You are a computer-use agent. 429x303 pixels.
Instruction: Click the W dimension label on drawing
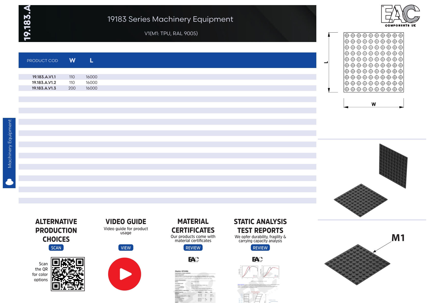(374, 104)
